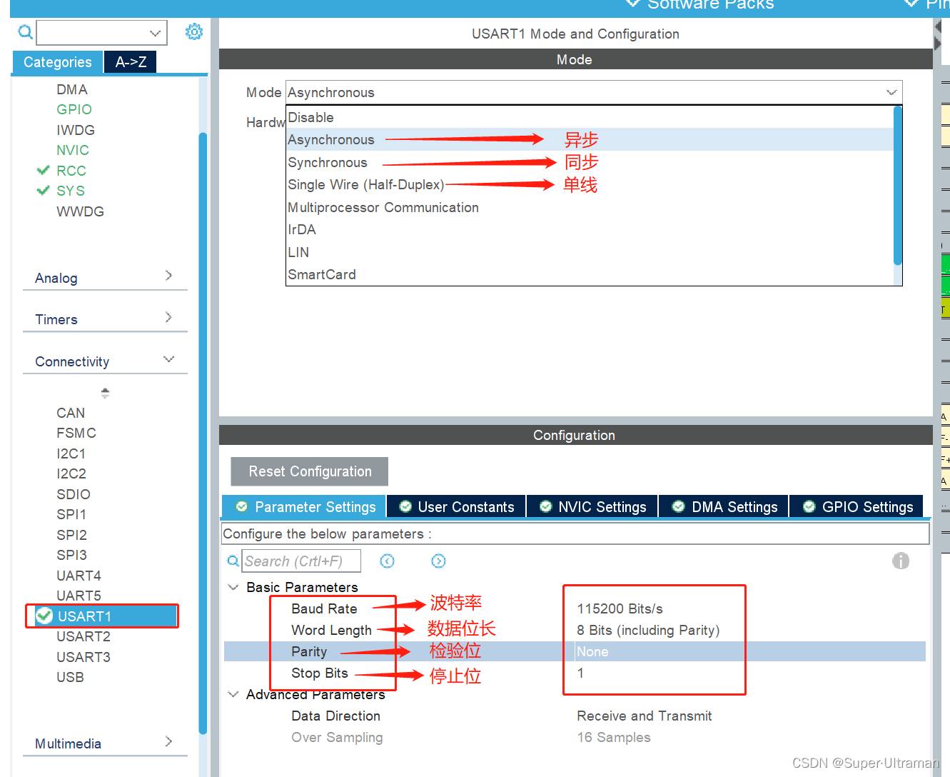This screenshot has width=950, height=777.
Task: Open the GPIO Settings tab
Action: (856, 506)
